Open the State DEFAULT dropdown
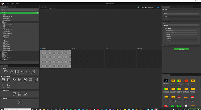201x110 pixels. click(181, 25)
